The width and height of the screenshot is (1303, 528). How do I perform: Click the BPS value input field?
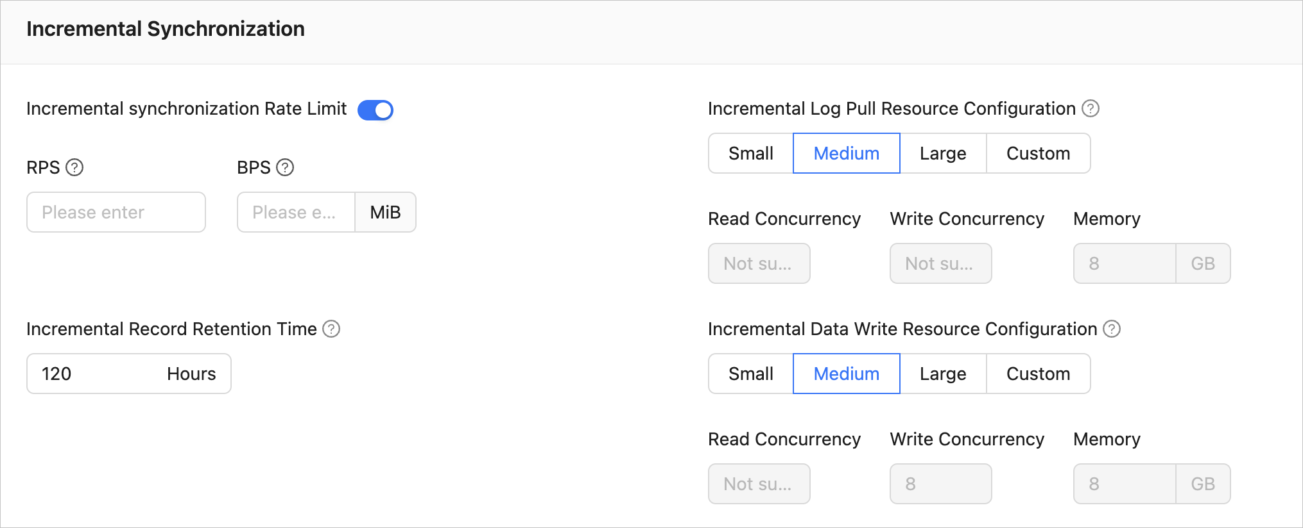[x=296, y=212]
